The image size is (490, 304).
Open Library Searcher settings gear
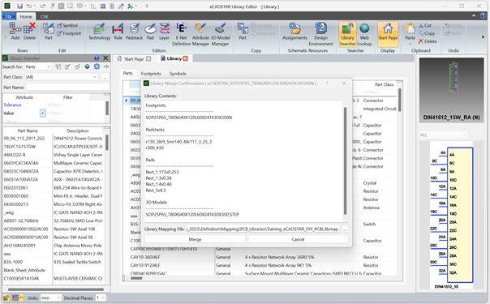coord(97,66)
